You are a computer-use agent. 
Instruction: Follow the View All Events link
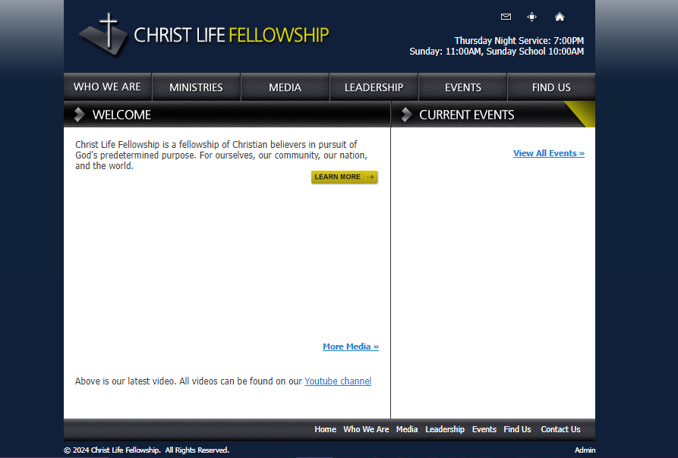(548, 153)
